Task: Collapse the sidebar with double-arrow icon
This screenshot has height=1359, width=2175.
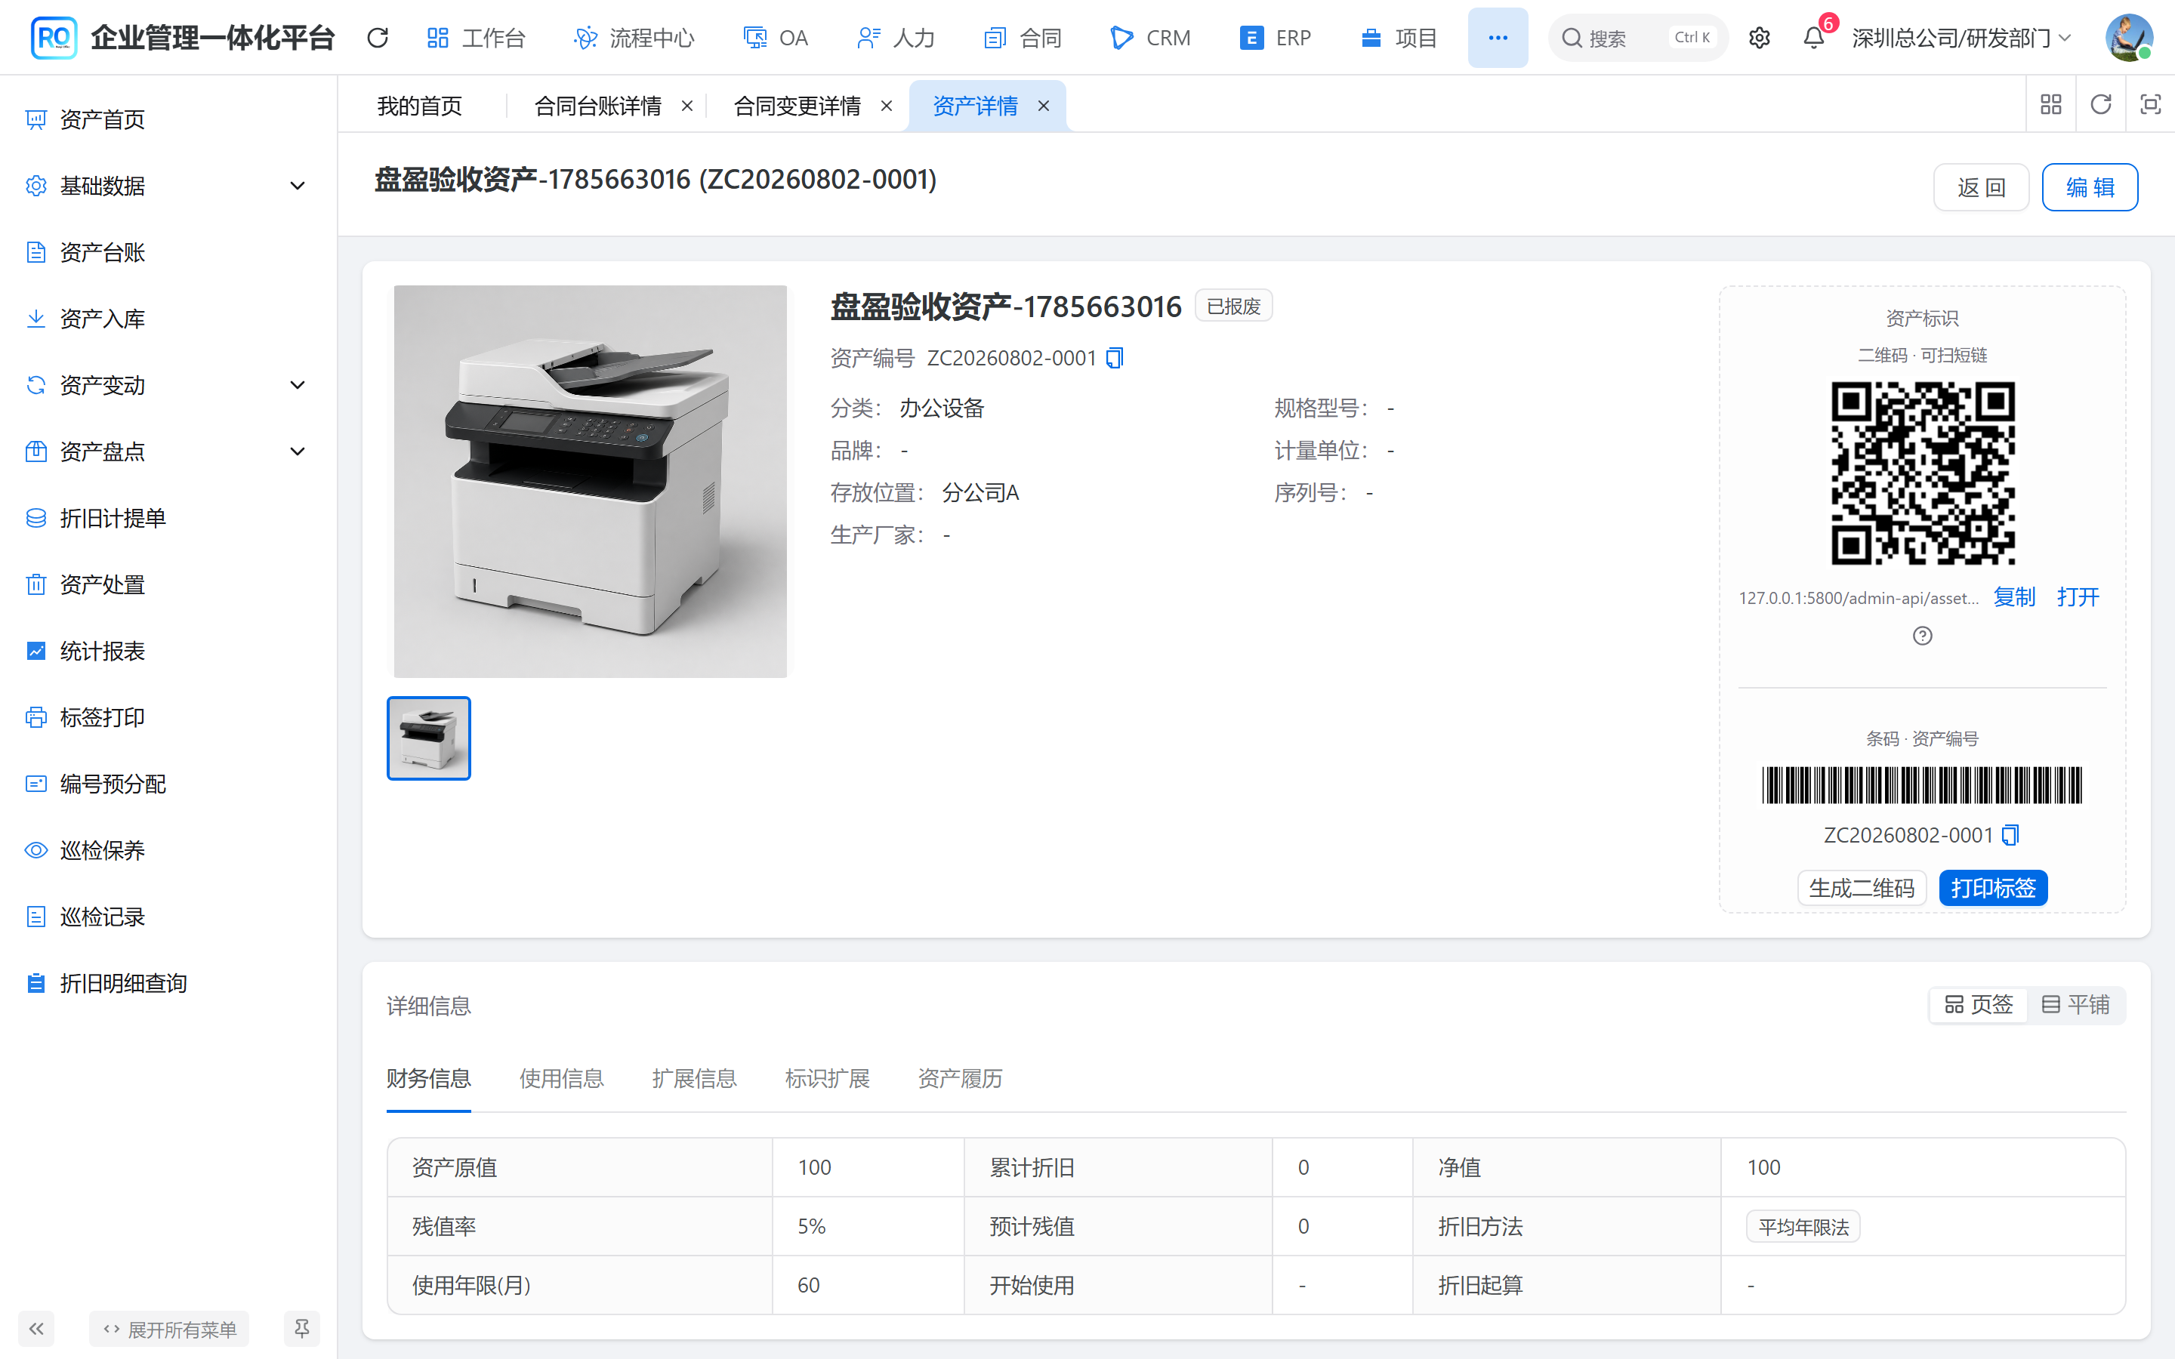Action: (36, 1329)
